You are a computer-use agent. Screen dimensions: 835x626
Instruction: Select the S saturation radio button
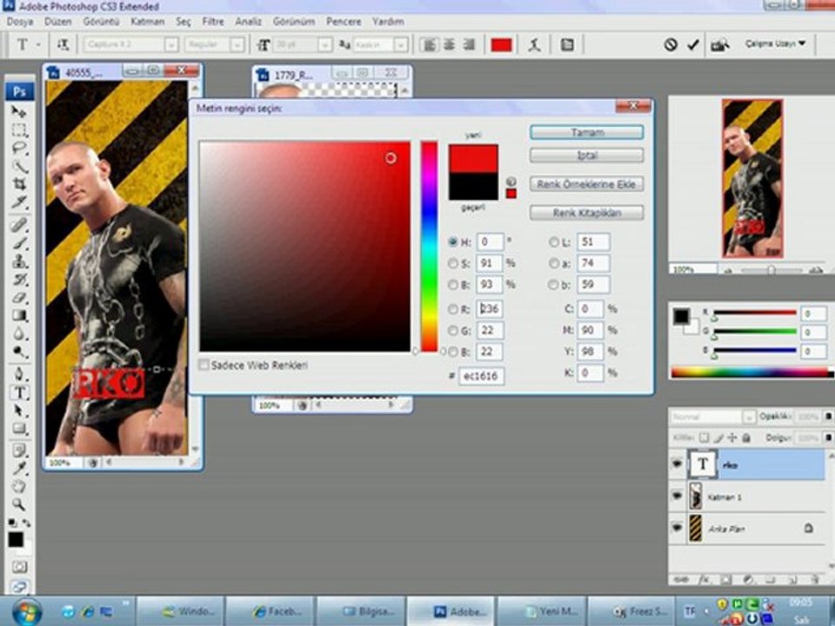[x=453, y=263]
